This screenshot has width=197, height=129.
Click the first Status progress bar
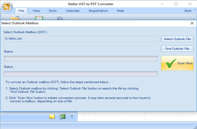click(x=81, y=59)
